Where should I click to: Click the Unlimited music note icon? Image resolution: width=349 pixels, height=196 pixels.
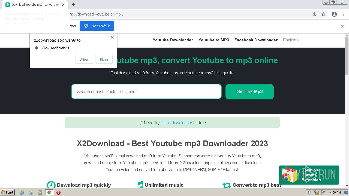coord(139,185)
